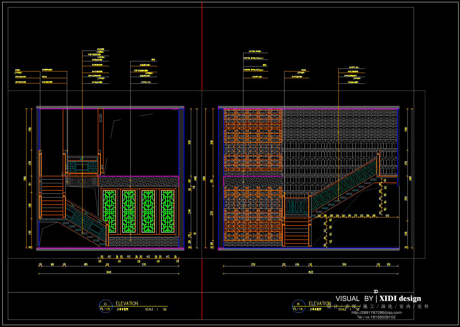This screenshot has height=327, width=460.
Task: Click the XIDI design watermark text
Action: pos(400,299)
